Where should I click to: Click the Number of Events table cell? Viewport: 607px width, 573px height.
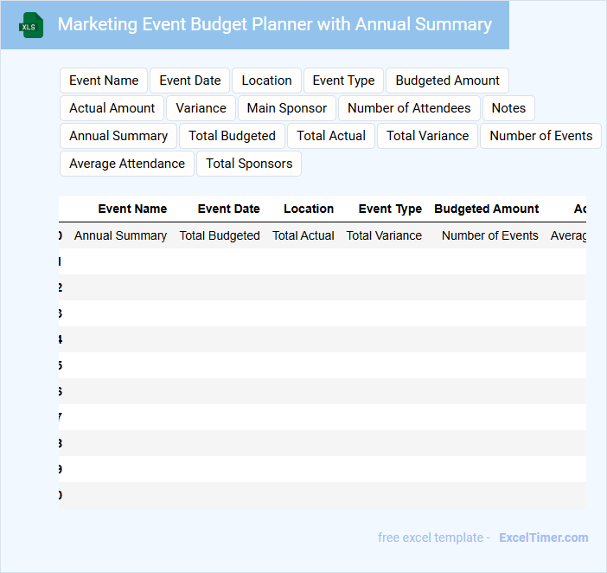coord(489,235)
